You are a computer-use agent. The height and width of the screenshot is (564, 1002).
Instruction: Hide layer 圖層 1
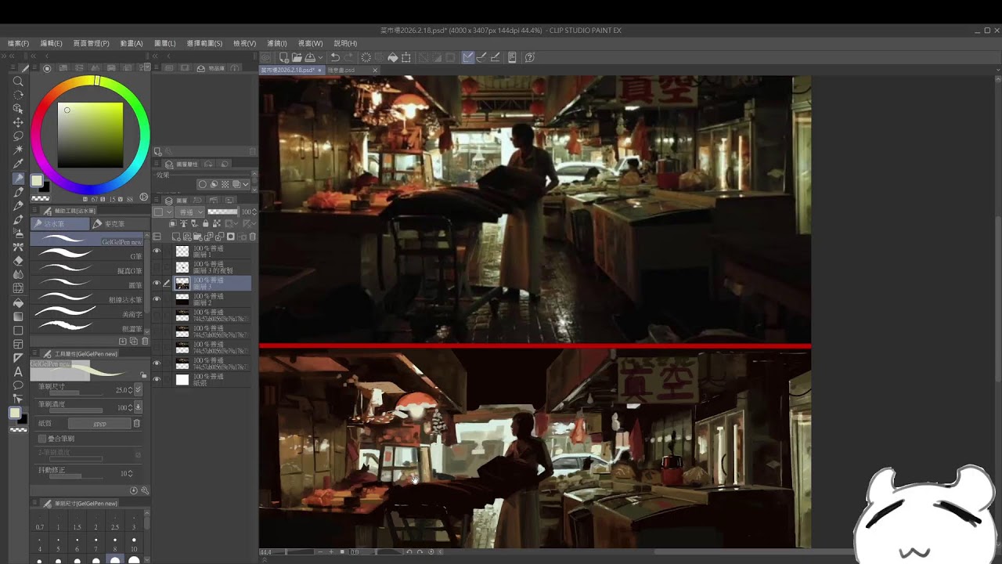coord(157,251)
